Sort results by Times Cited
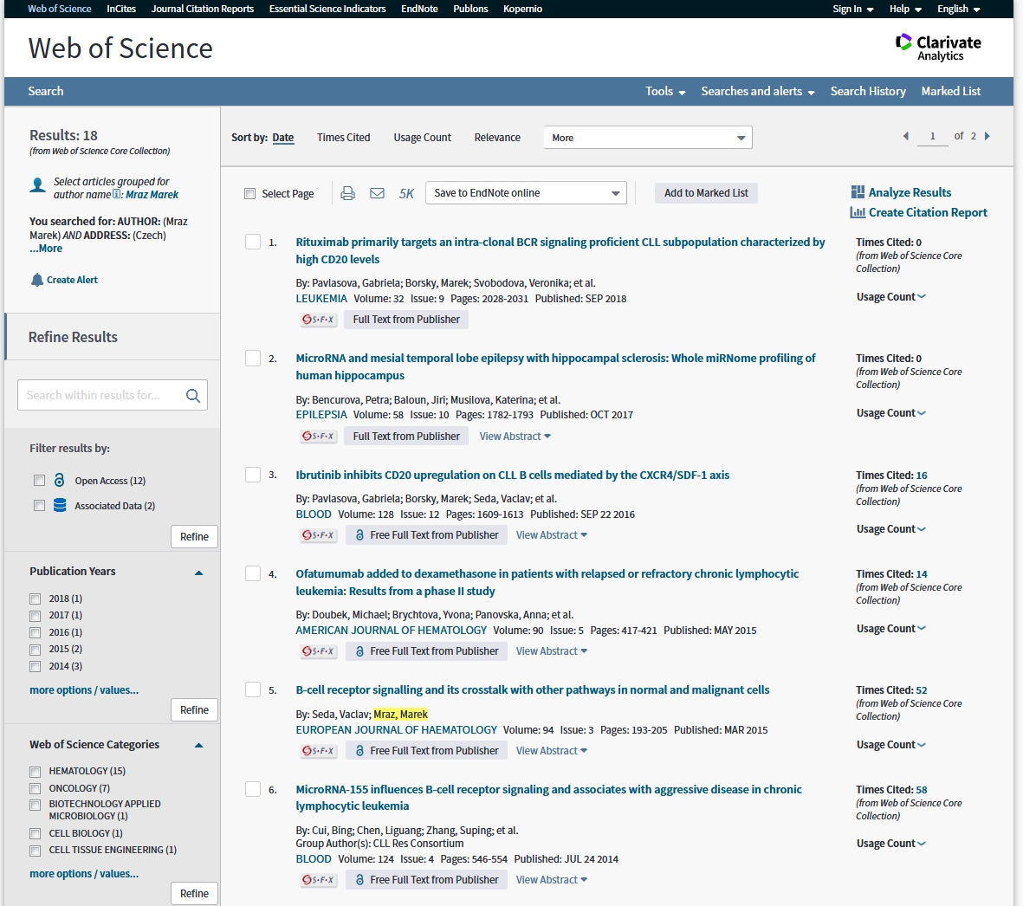1023x906 pixels. [343, 138]
